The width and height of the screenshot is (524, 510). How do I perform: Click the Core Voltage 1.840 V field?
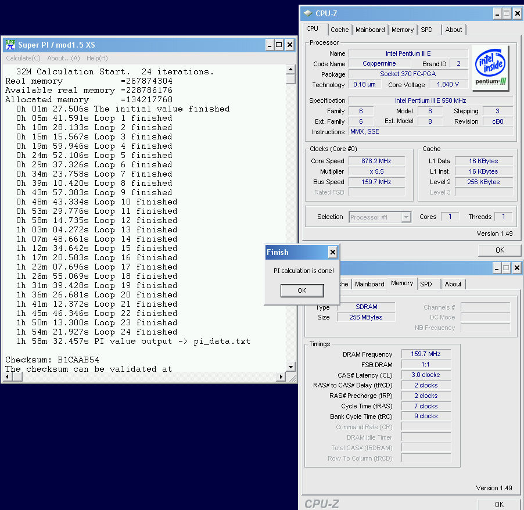448,84
